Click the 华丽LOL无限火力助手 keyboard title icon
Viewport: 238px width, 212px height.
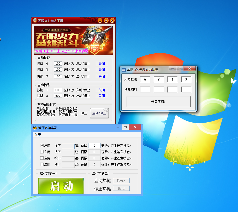[x=124, y=70]
